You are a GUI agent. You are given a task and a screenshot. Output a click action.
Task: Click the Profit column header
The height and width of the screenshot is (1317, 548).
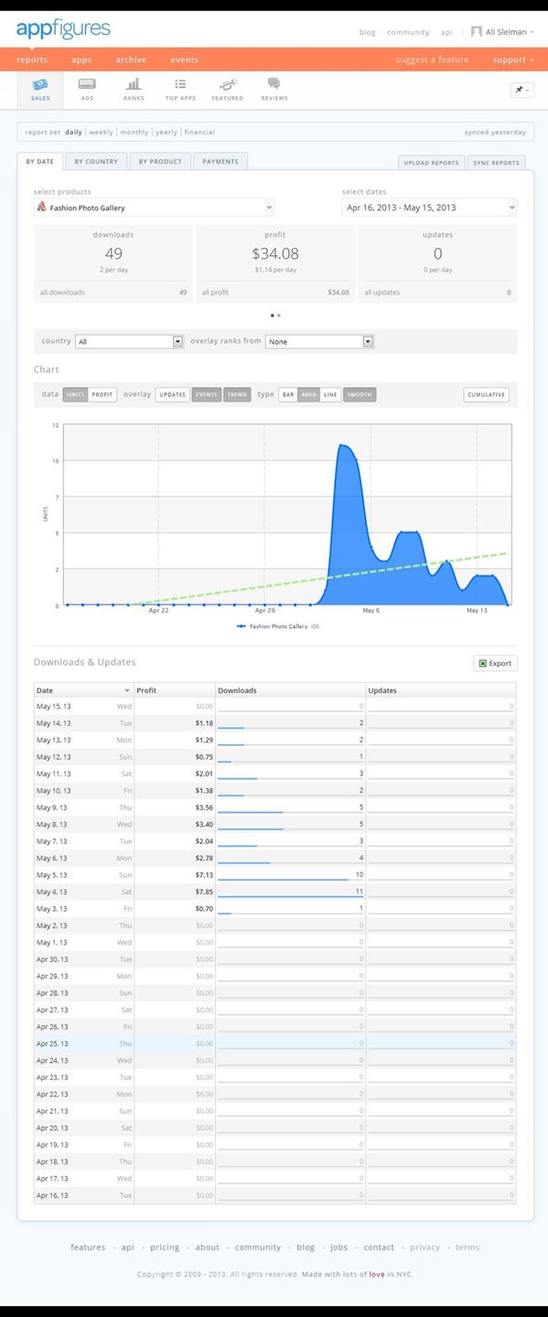[x=174, y=691]
